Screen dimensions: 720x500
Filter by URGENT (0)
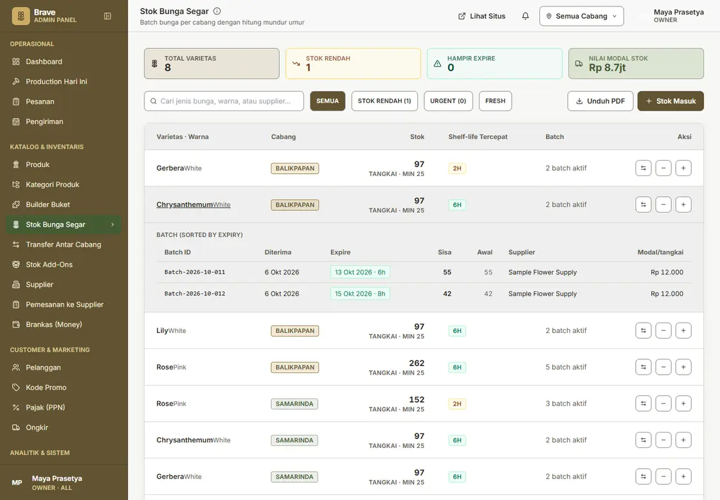pyautogui.click(x=448, y=101)
